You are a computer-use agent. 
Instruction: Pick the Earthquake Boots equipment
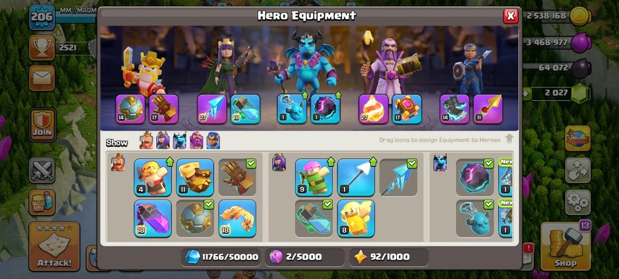click(x=195, y=177)
